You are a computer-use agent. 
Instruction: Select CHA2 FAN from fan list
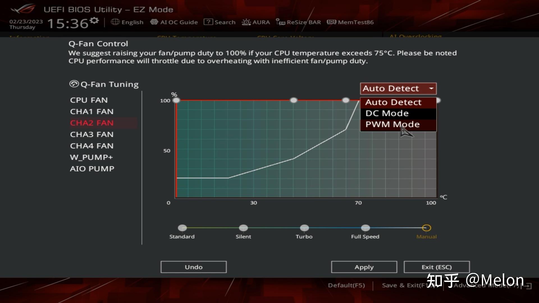[92, 122]
